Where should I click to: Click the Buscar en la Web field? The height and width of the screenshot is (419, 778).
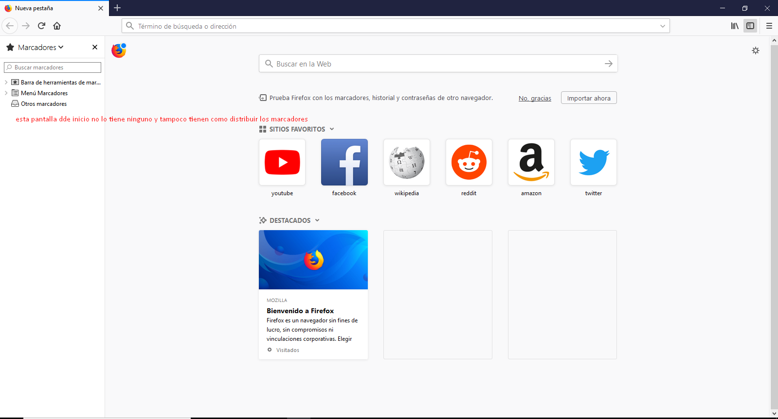[438, 64]
